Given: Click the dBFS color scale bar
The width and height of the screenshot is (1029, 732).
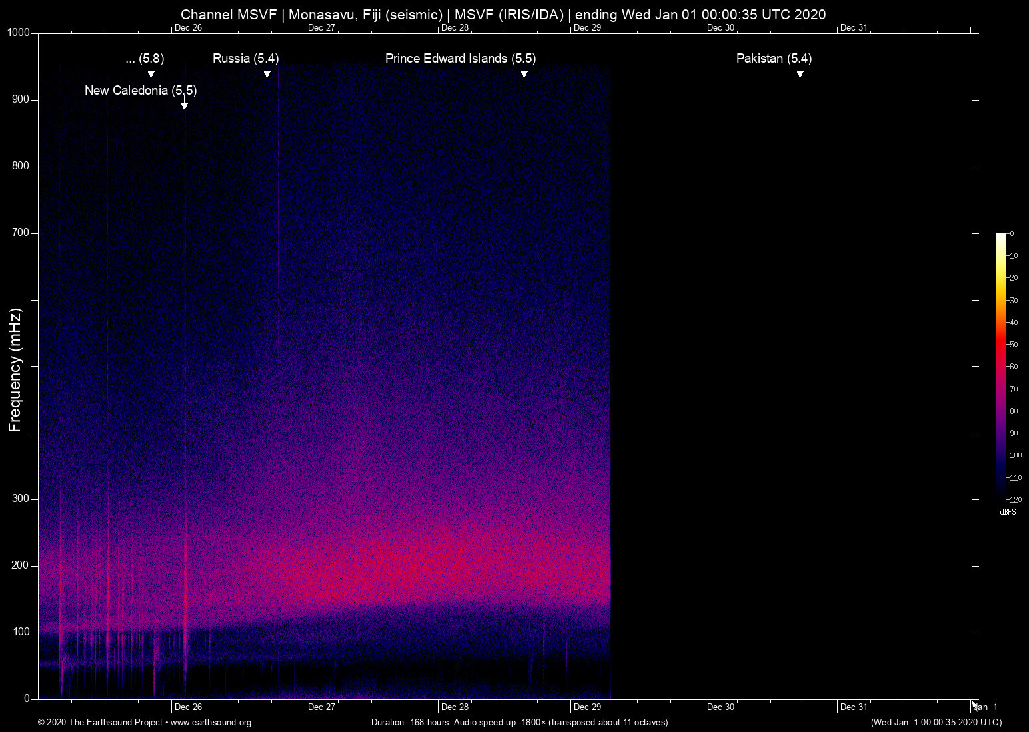Looking at the screenshot, I should click(1000, 365).
